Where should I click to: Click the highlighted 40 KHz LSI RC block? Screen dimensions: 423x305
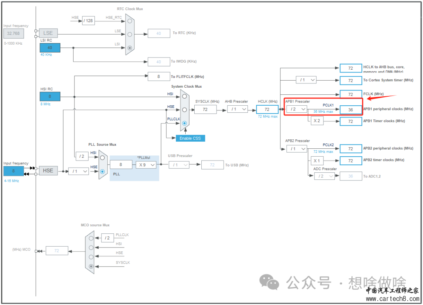click(50, 47)
